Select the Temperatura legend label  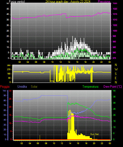91,87
